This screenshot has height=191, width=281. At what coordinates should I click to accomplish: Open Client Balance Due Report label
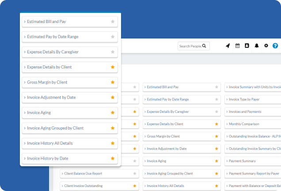pyautogui.click(x=83, y=173)
